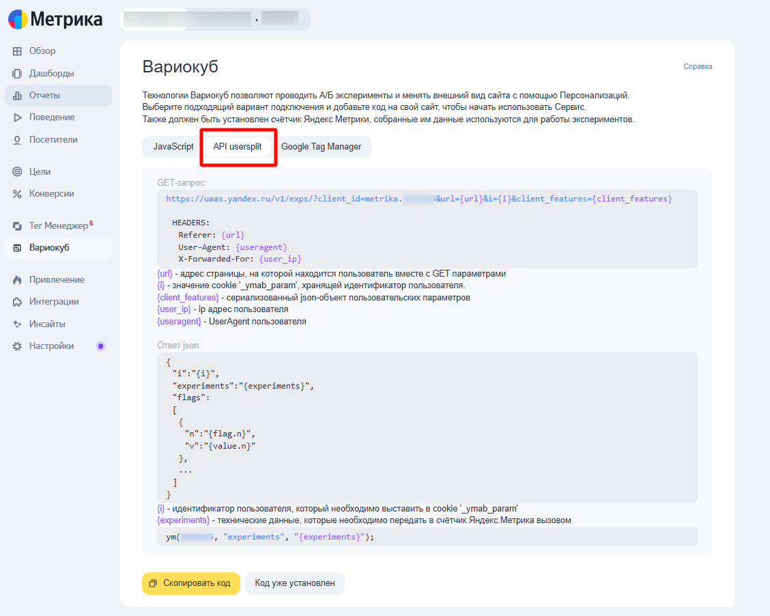Select the API usersplit tab
770x616 pixels.
[238, 147]
